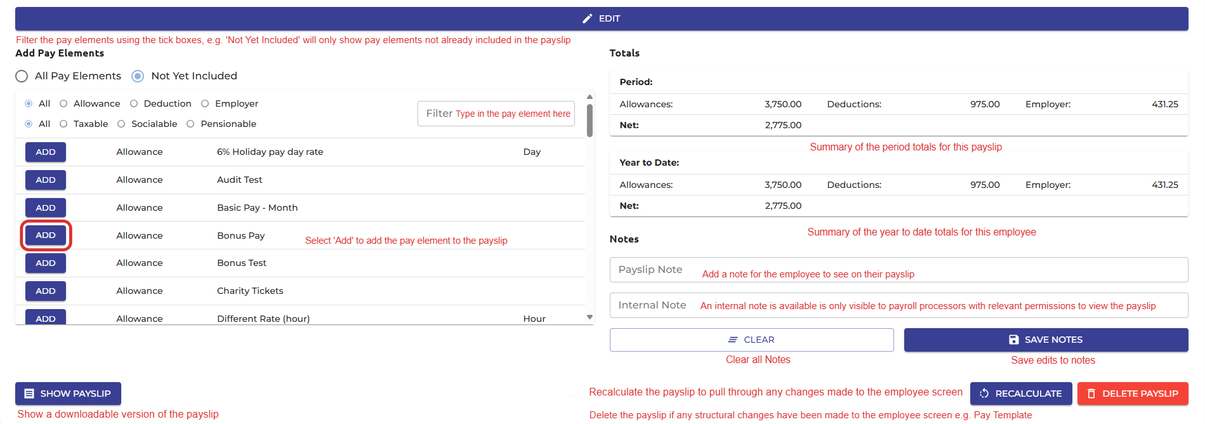Save the notes with Save Notes
This screenshot has width=1205, height=424.
tap(1046, 340)
